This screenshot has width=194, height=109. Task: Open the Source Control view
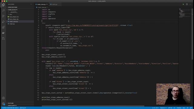click(x=3, y=16)
